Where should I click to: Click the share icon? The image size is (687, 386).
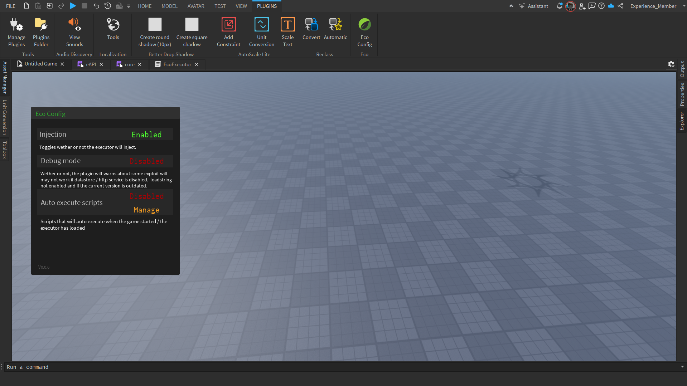pos(620,6)
